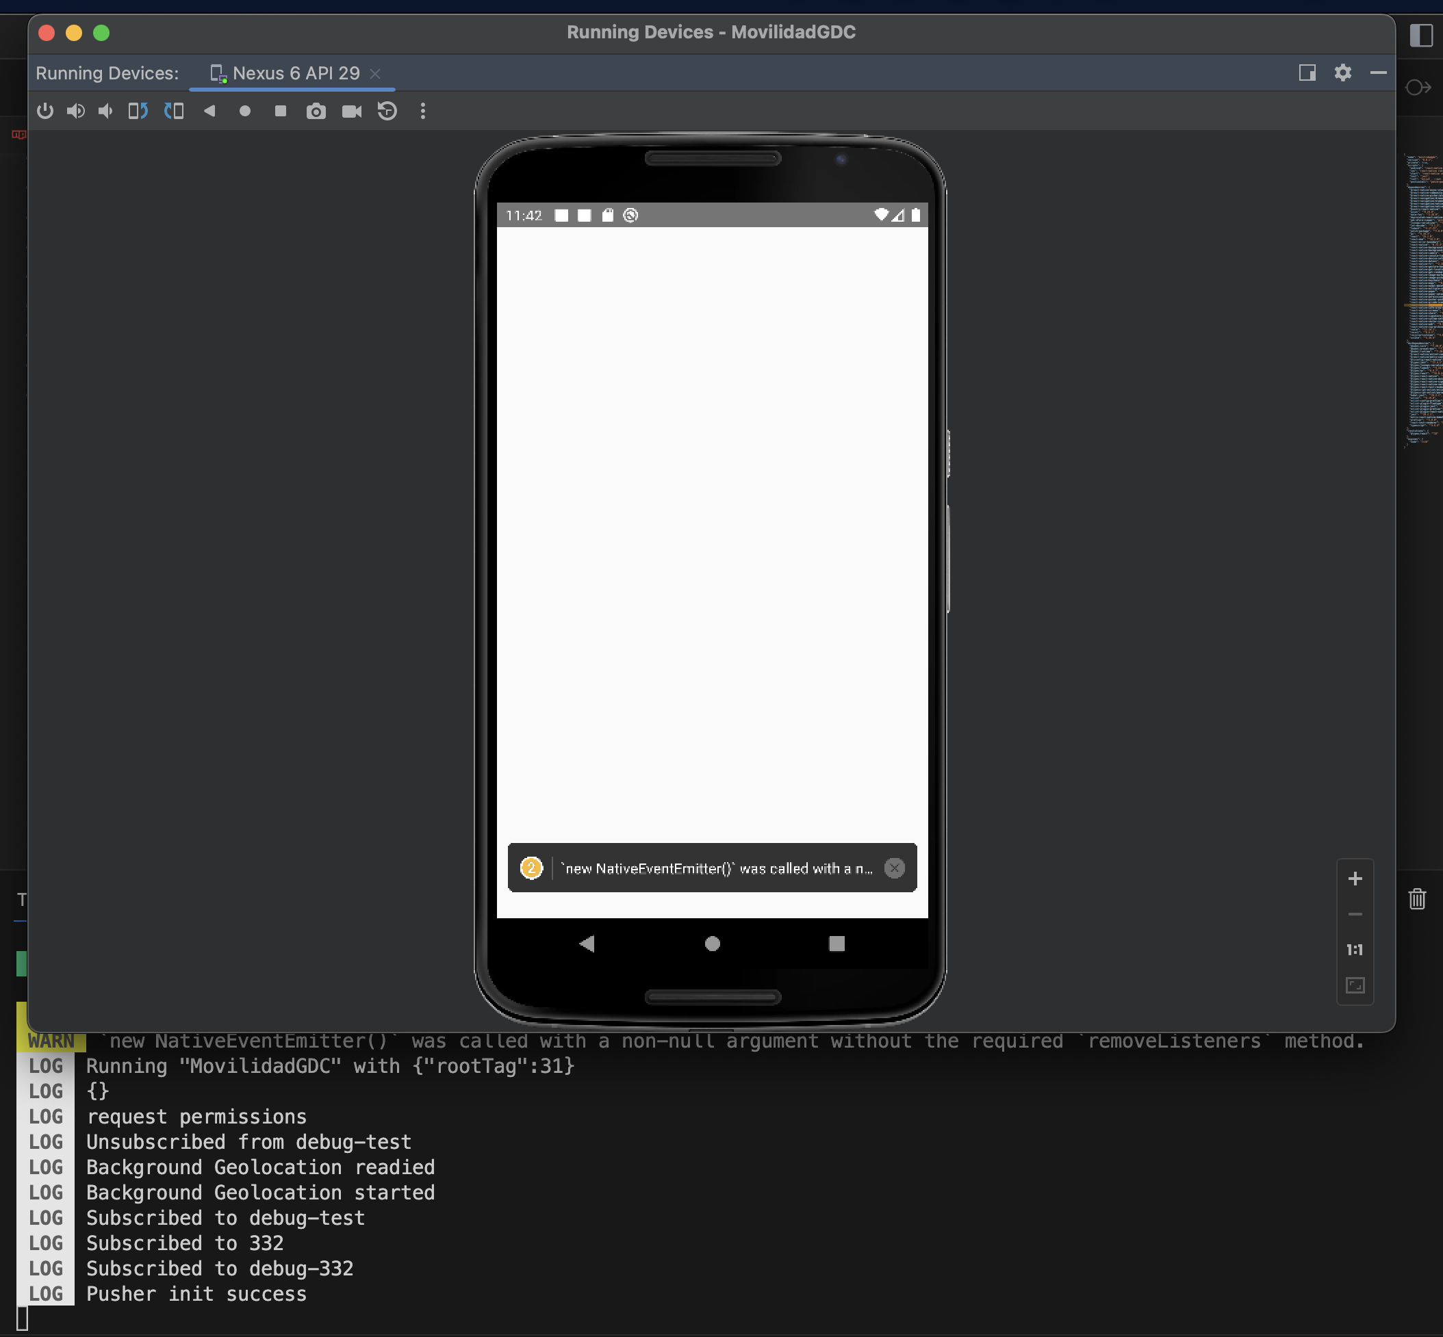Power off the emulated device
Image resolution: width=1443 pixels, height=1337 pixels.
click(x=45, y=111)
